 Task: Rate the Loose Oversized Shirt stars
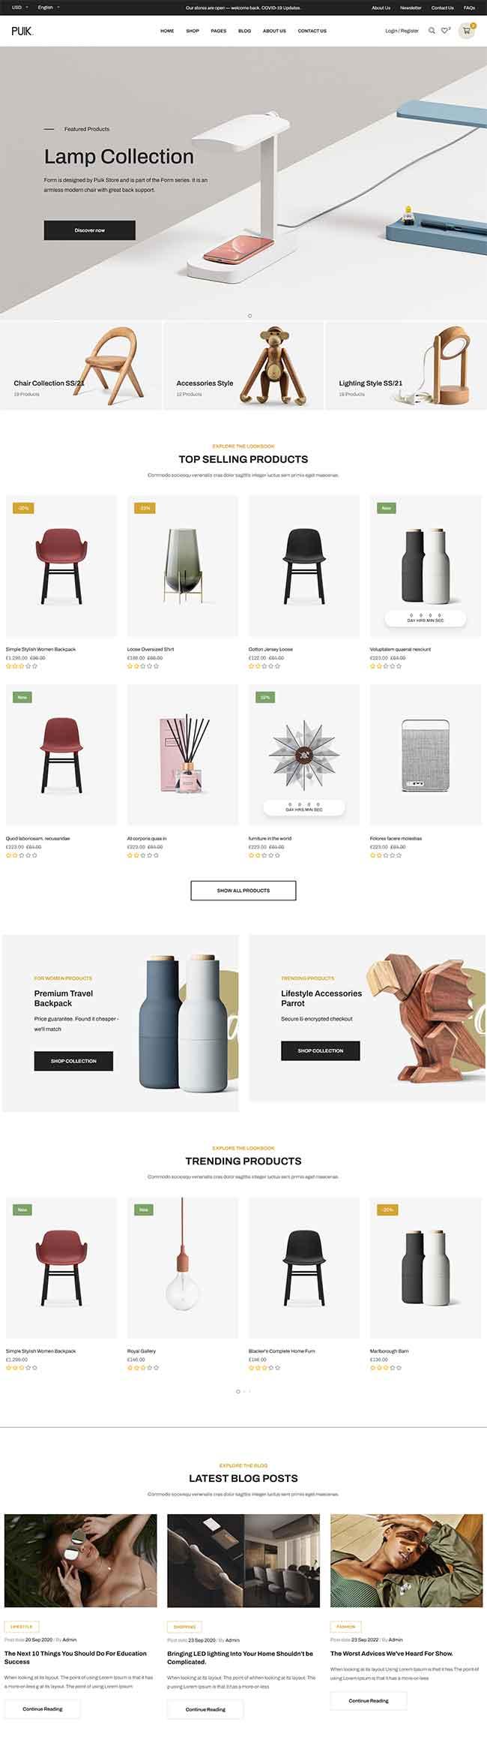(142, 666)
